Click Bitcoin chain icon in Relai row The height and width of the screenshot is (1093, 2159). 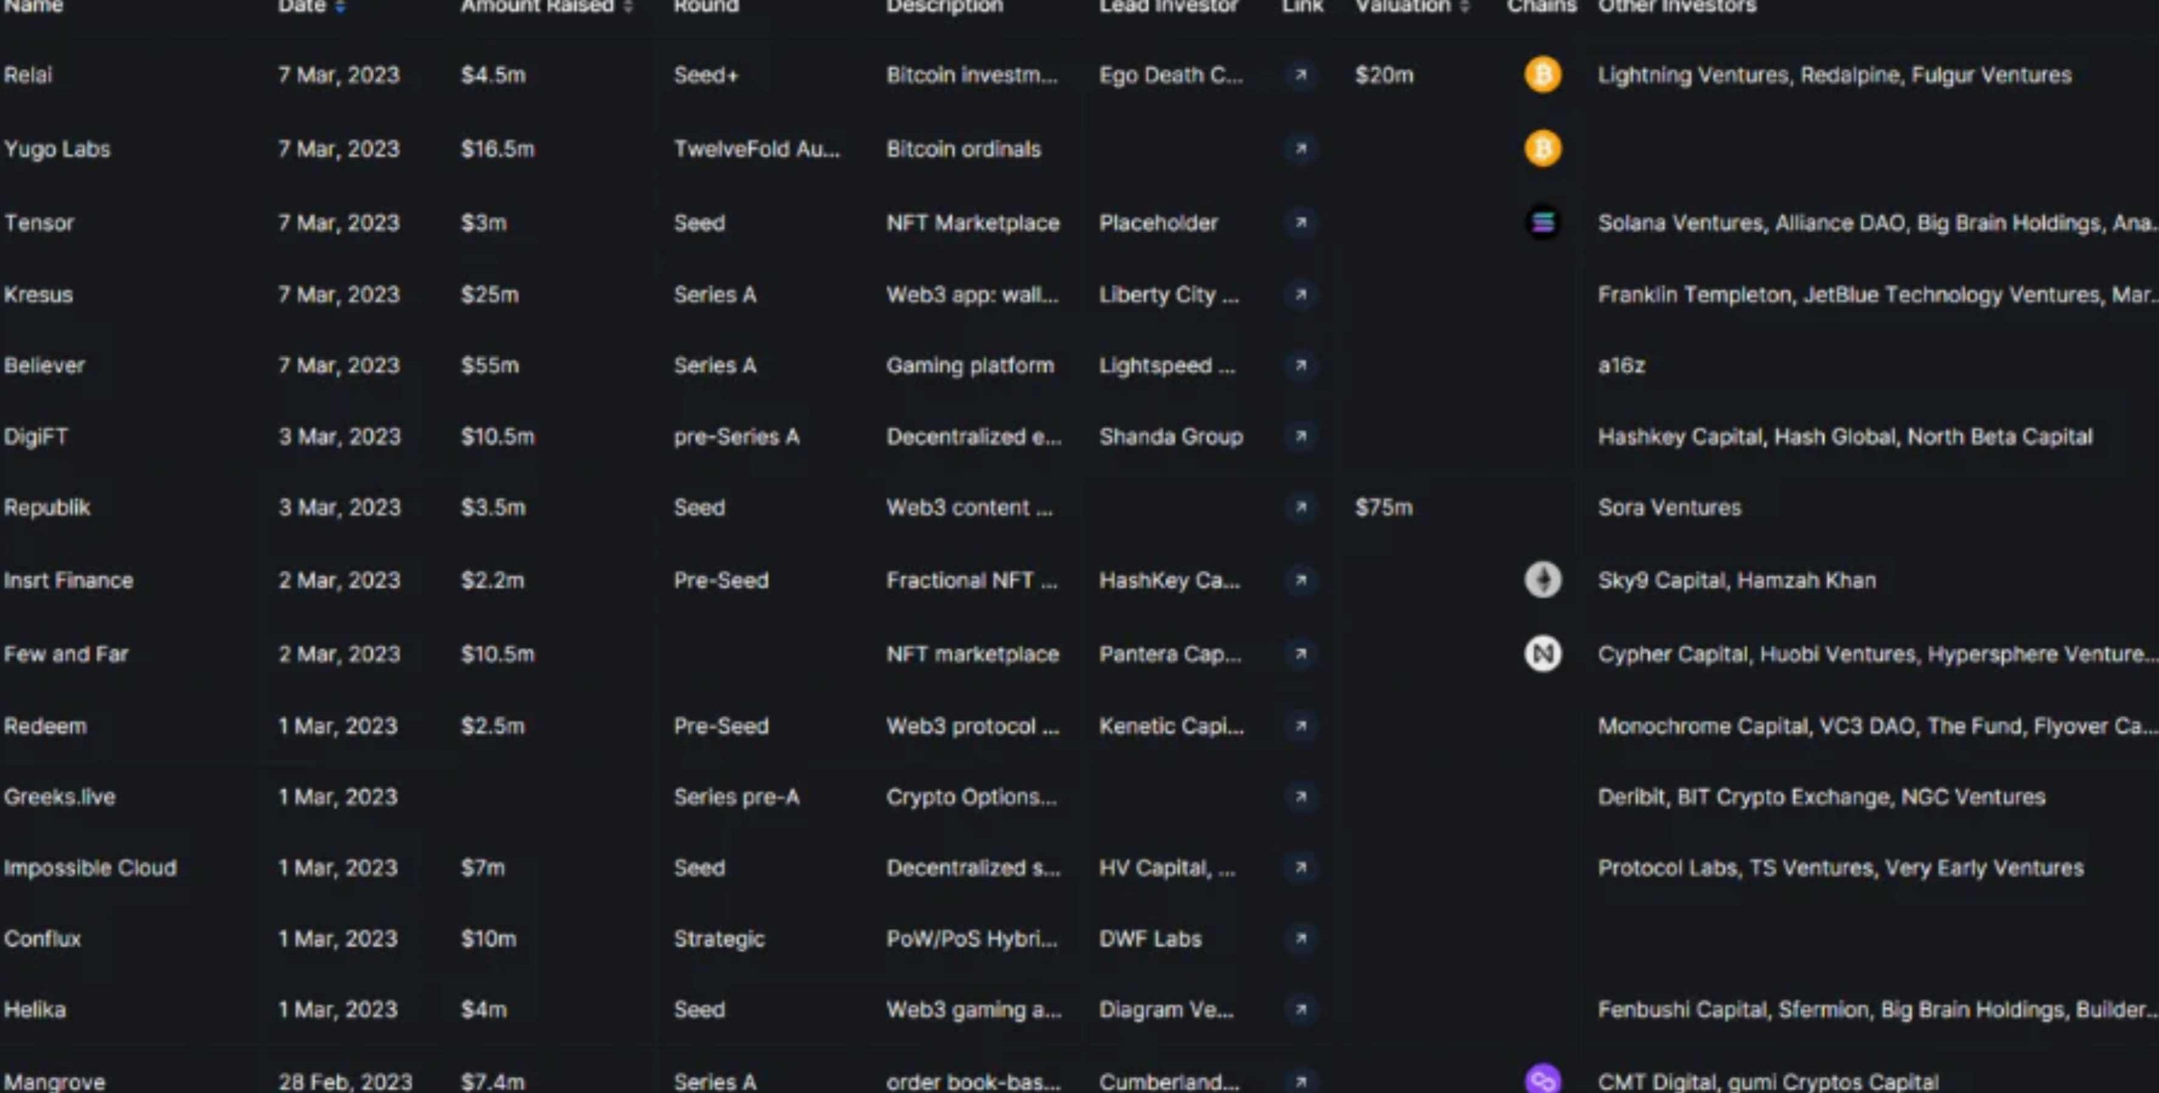click(x=1542, y=75)
